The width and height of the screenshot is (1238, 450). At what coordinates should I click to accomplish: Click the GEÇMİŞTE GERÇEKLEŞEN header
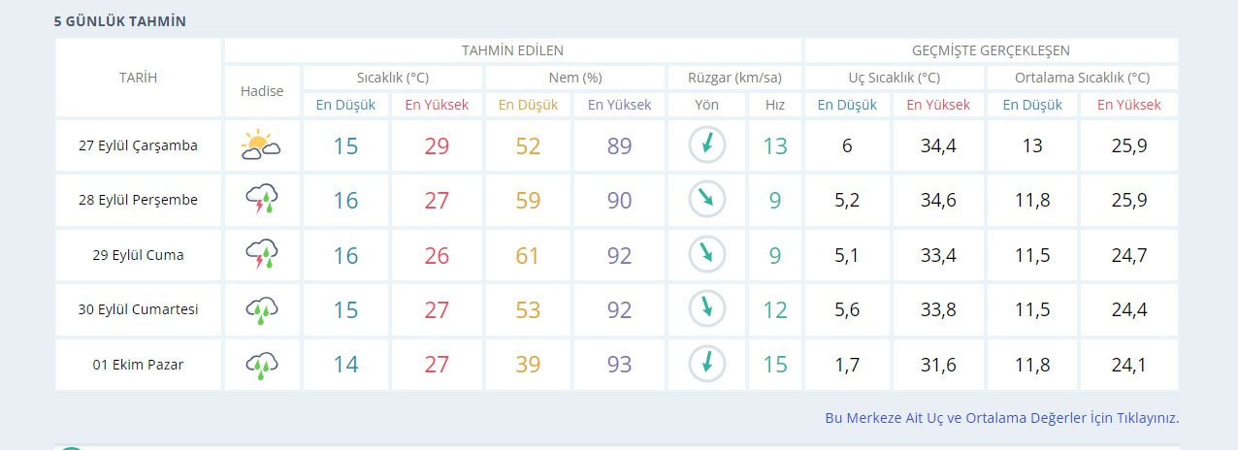point(991,50)
